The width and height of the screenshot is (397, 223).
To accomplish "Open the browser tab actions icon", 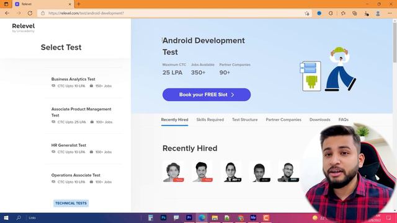I will click(6, 4).
